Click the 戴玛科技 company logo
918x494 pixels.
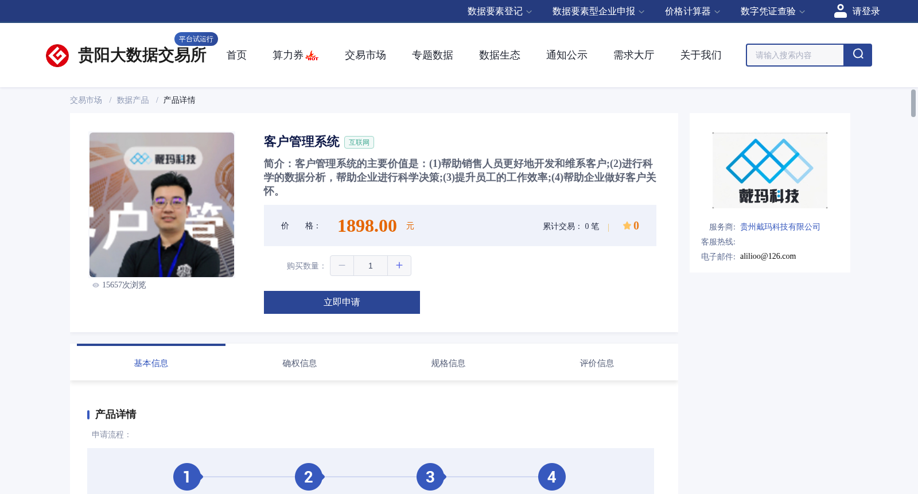pos(769,170)
